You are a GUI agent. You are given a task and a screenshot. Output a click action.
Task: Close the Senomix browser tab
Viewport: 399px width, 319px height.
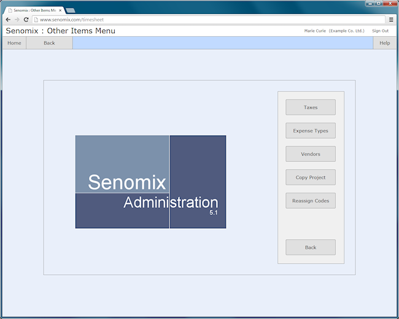pyautogui.click(x=60, y=10)
